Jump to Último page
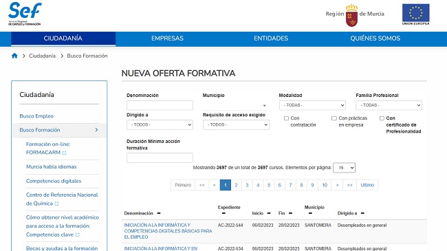Image resolution: width=447 pixels, height=251 pixels. click(367, 185)
